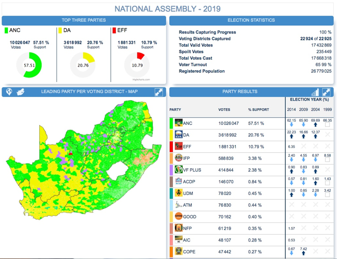Click the COPE party logo
The width and height of the screenshot is (341, 259).
(x=178, y=251)
